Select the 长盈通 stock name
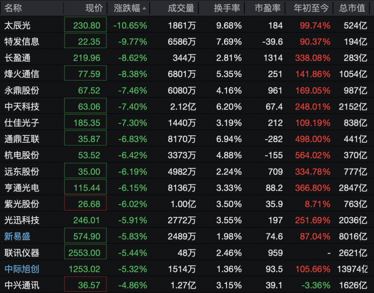 click(17, 58)
